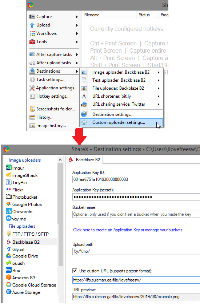Click the URL shortener icon
Viewport: 200px width, 304px height.
click(x=84, y=96)
